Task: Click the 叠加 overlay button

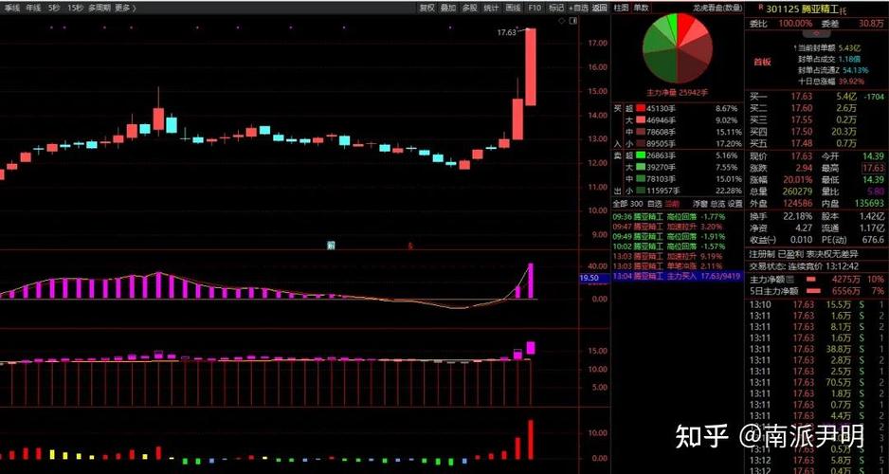Action: coord(448,8)
